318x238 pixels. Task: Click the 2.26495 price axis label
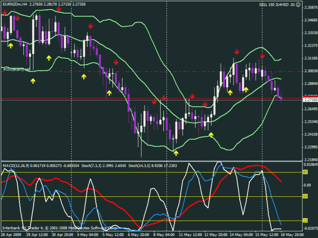click(311, 109)
